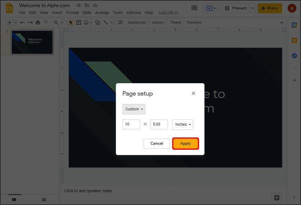Screen dimensions: 301x205
Task: Click the Explore icon button
Action: [x=277, y=198]
